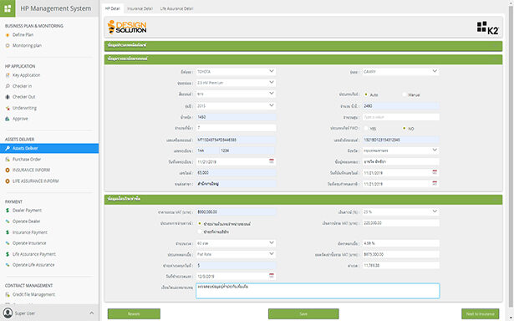Switch to the Insurance Detail tab
The image size is (514, 321).
coord(140,8)
